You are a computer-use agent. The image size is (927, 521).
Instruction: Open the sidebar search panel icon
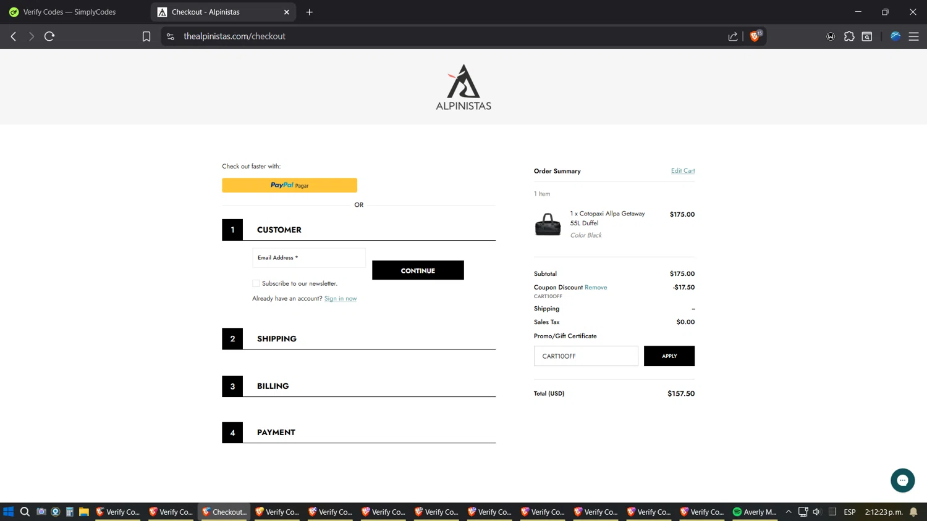tap(867, 36)
